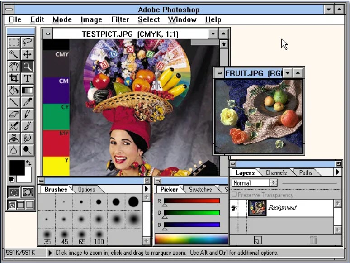This screenshot has height=263, width=350.
Task: Open the Swatches tab
Action: coord(200,190)
